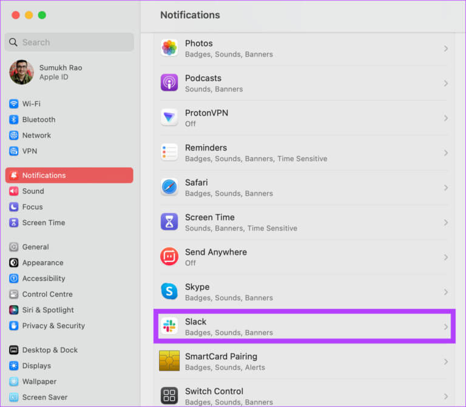The image size is (466, 407).
Task: Open Skype notification settings
Action: point(305,292)
